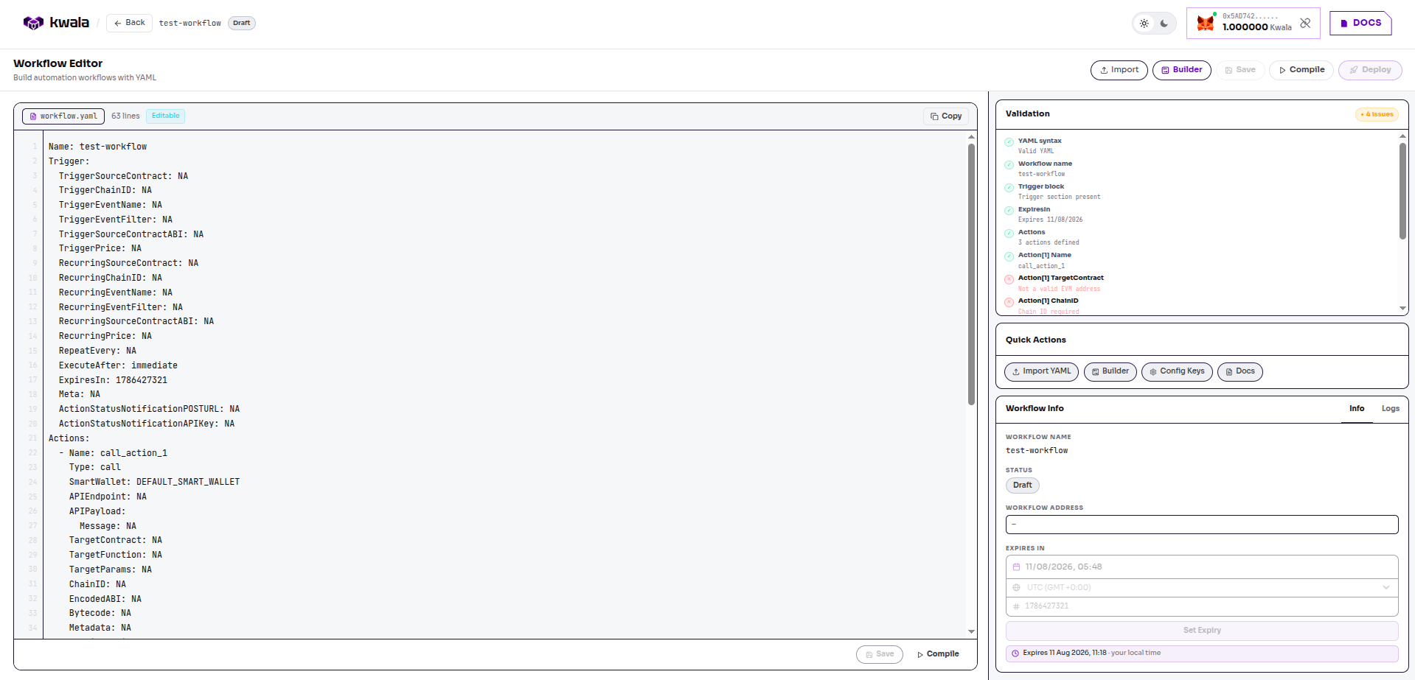Switch to light theme sun icon
Image resolution: width=1415 pixels, height=680 pixels.
(x=1144, y=24)
